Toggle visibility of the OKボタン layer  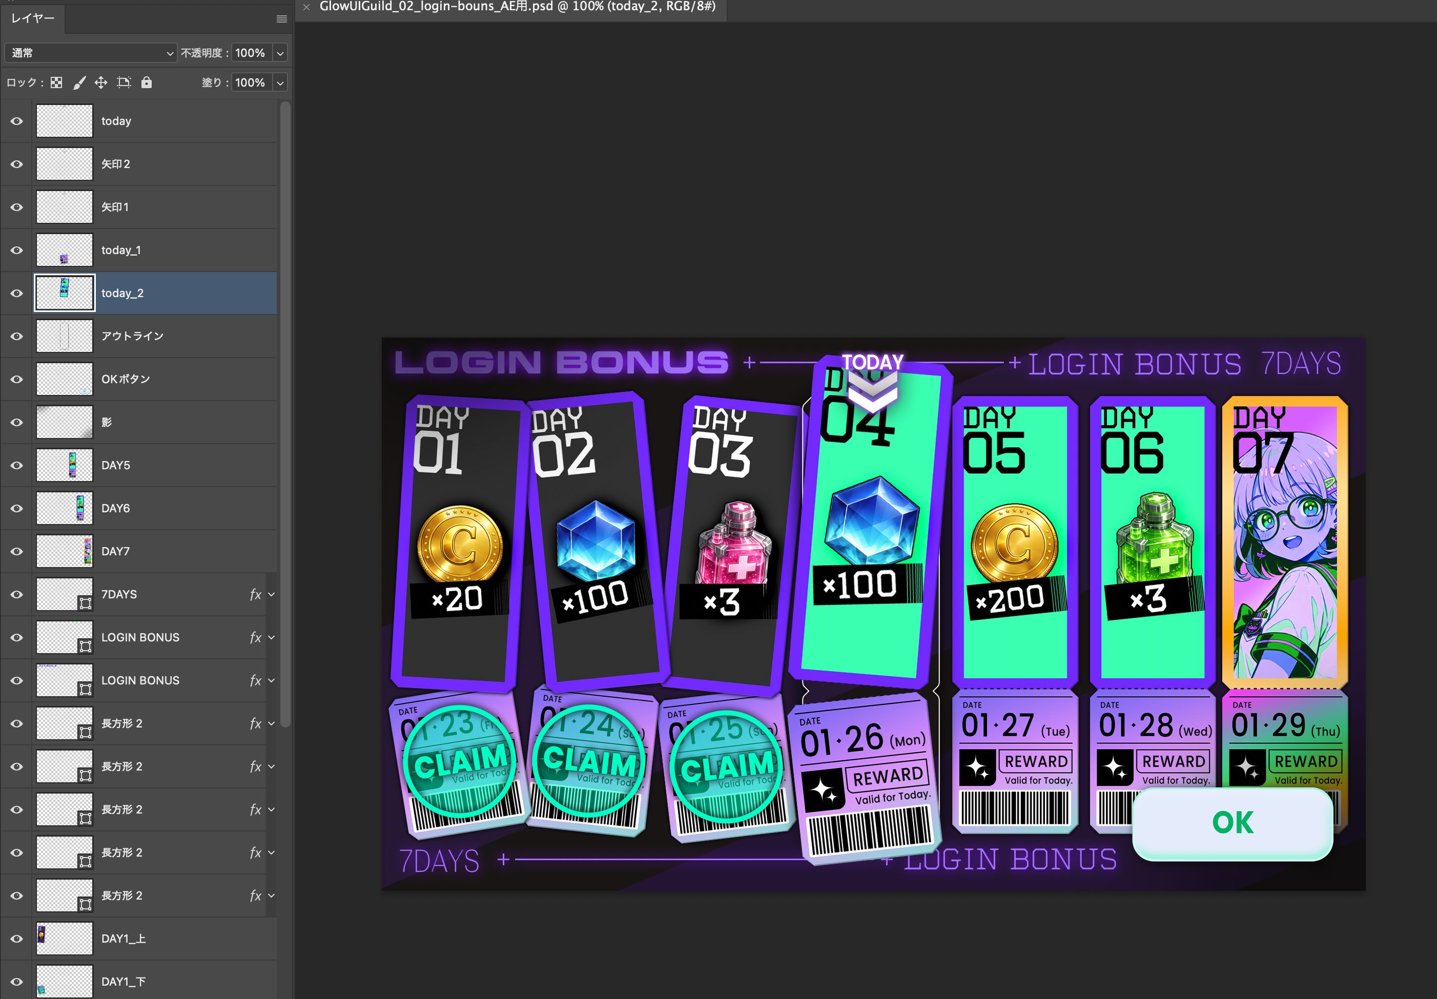pyautogui.click(x=17, y=380)
